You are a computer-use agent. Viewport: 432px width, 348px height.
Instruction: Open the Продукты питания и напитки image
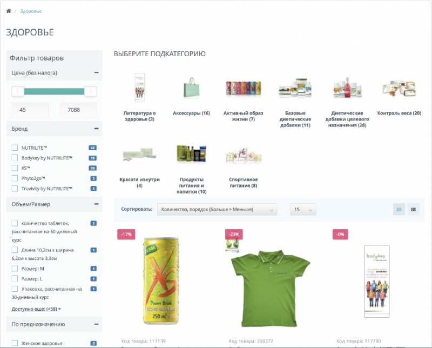(x=191, y=155)
